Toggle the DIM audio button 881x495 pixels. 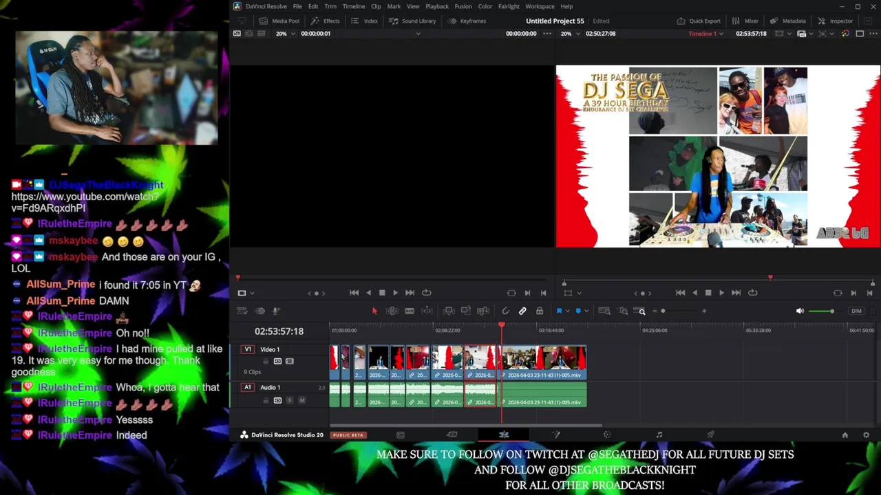point(856,311)
